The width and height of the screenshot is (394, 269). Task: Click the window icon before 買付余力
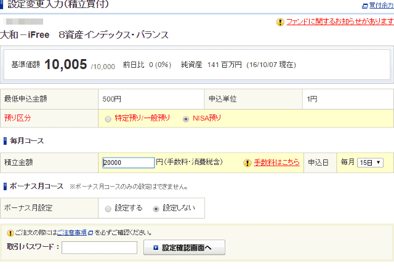[364, 6]
